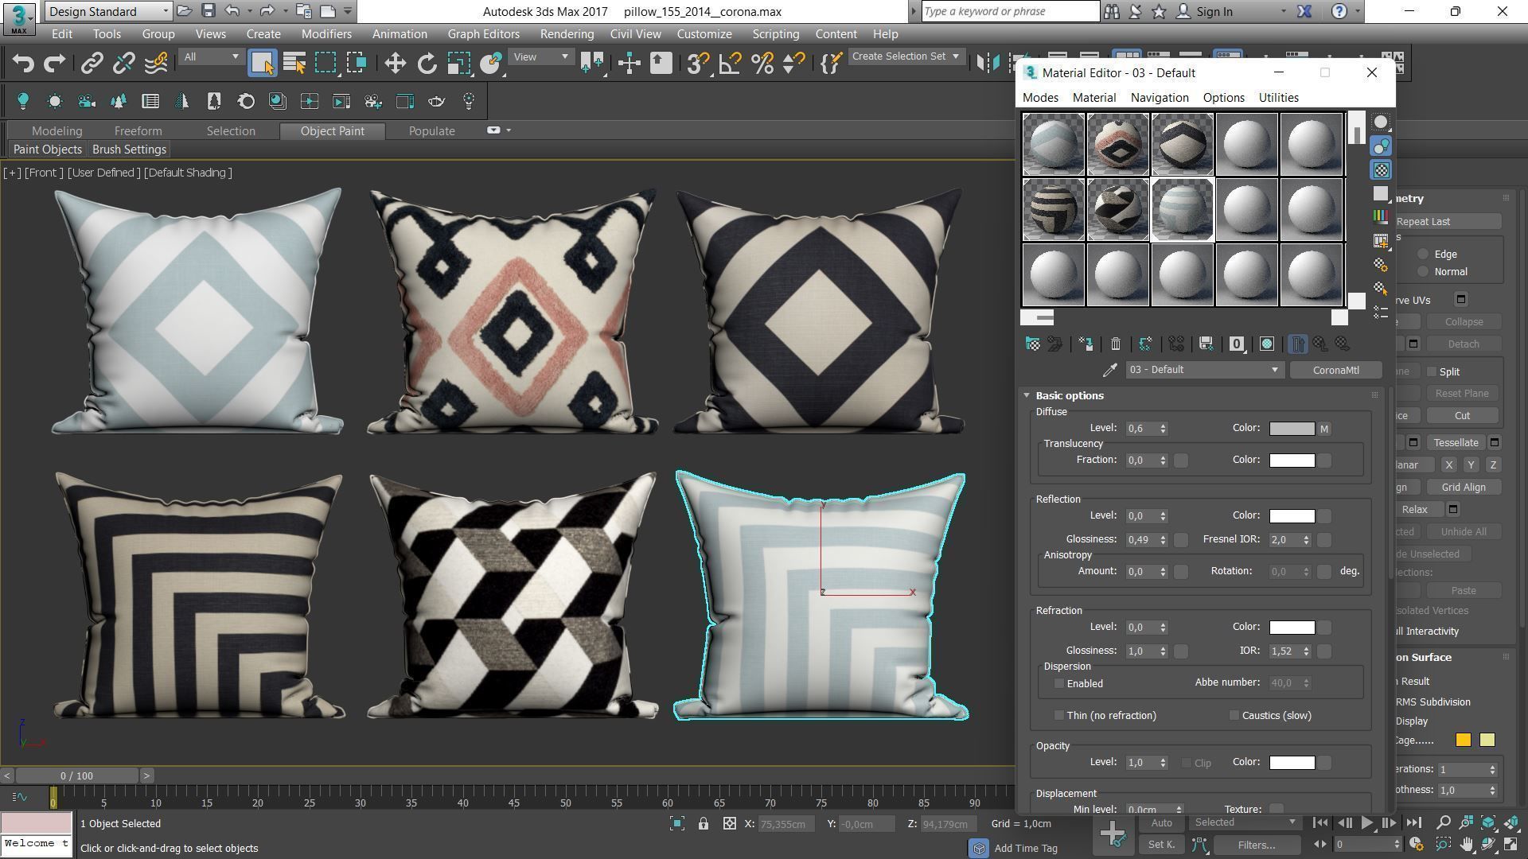The width and height of the screenshot is (1528, 859).
Task: Open 03 - Default material name dropdown
Action: 1204,370
